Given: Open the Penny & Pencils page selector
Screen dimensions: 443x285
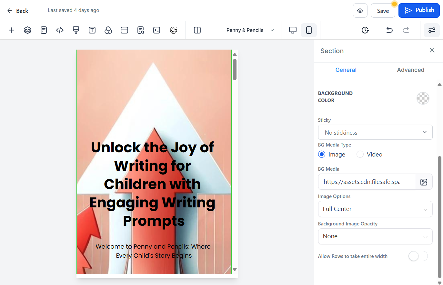Looking at the screenshot, I should click(250, 30).
